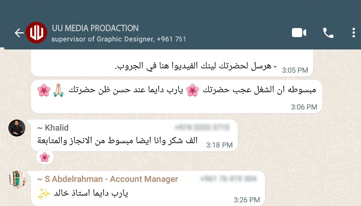Tap the sparkles emoji in the last message
This screenshot has width=361, height=206.
pos(43,193)
